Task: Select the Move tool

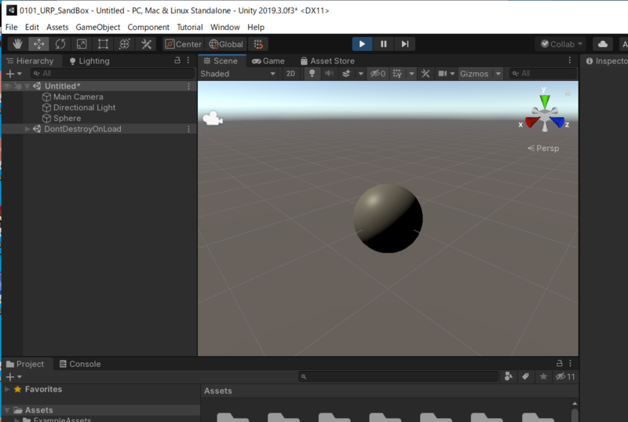Action: pos(38,44)
